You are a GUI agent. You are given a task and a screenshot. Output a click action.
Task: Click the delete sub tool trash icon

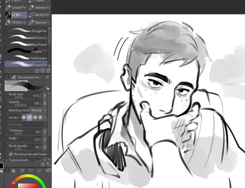(48, 71)
